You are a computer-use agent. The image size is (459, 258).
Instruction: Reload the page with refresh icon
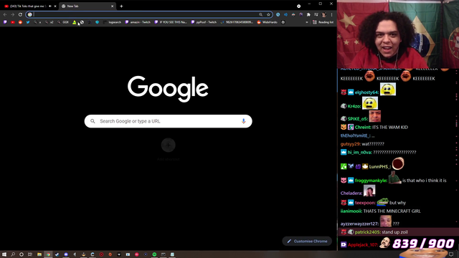click(x=20, y=14)
